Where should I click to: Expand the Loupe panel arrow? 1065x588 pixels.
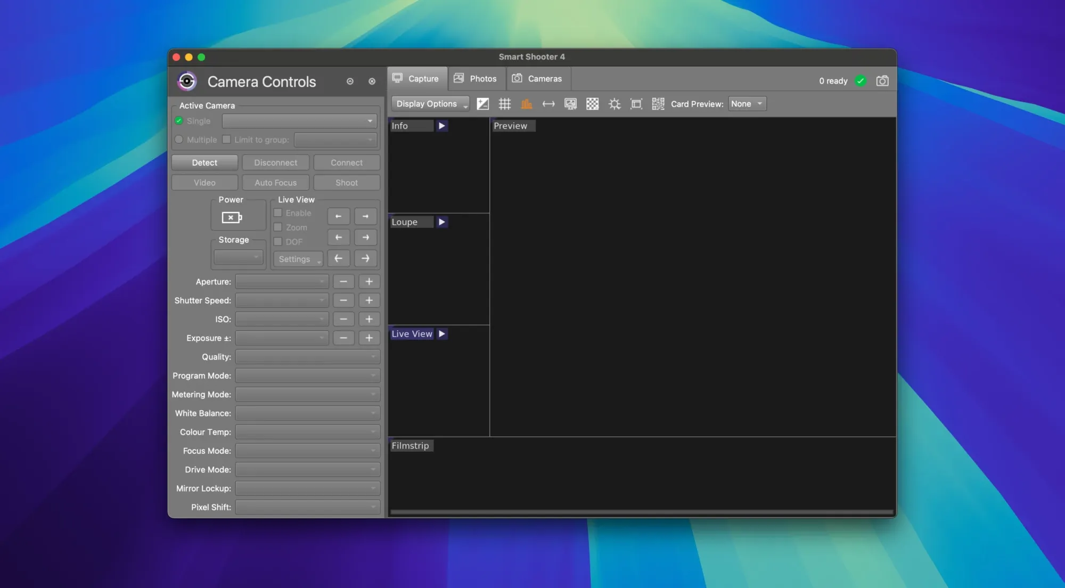(441, 222)
